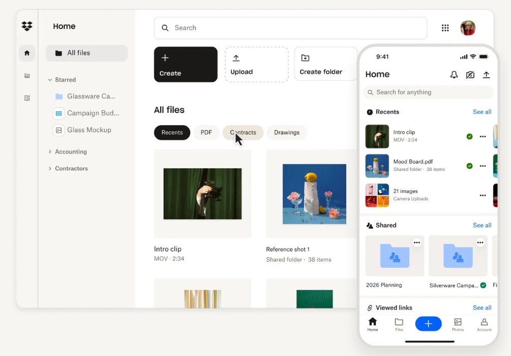Click the Campaign Bud... spreadsheet icon
Viewport: 511px width, 356px height.
coord(58,113)
